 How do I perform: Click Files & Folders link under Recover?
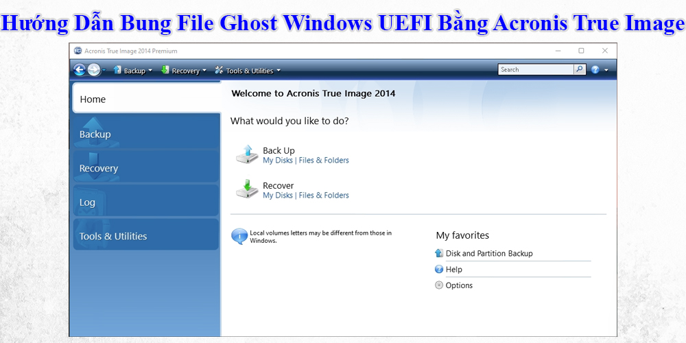point(324,195)
